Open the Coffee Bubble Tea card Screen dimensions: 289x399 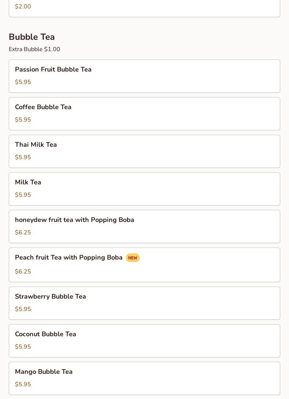point(144,114)
